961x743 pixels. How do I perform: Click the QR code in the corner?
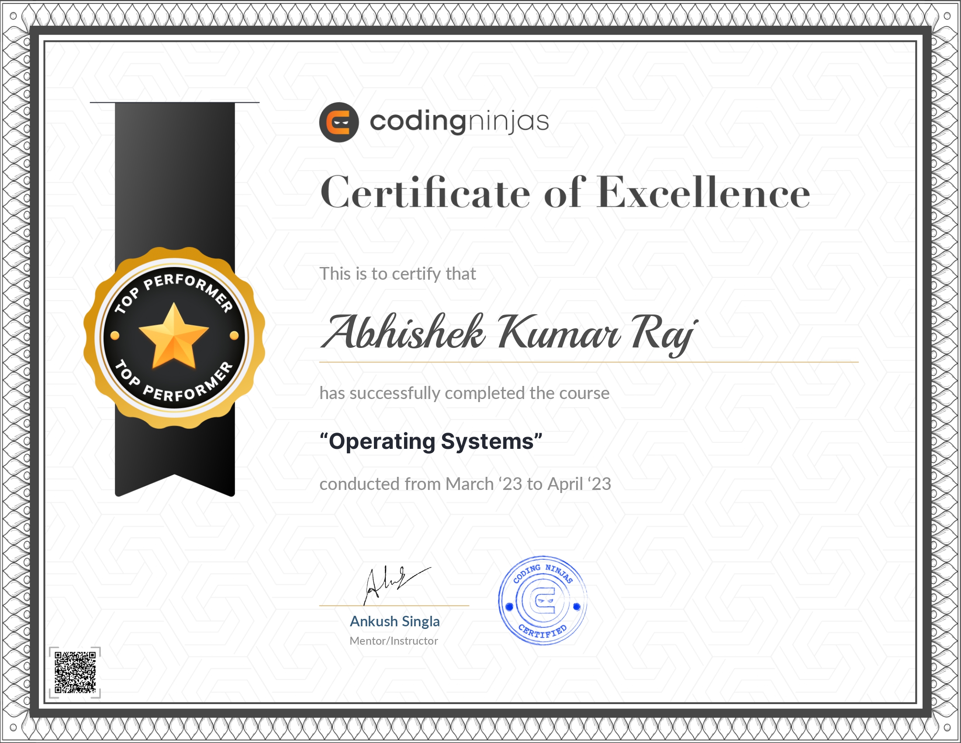coord(75,672)
